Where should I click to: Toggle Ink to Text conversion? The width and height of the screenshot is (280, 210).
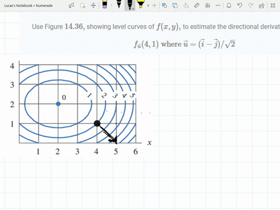(x=186, y=5)
